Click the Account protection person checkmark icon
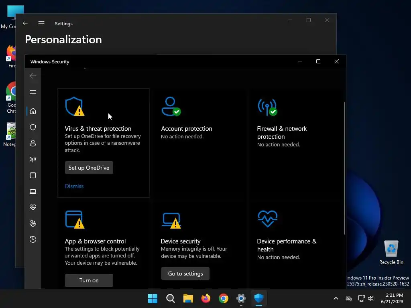The height and width of the screenshot is (308, 411). 171,106
